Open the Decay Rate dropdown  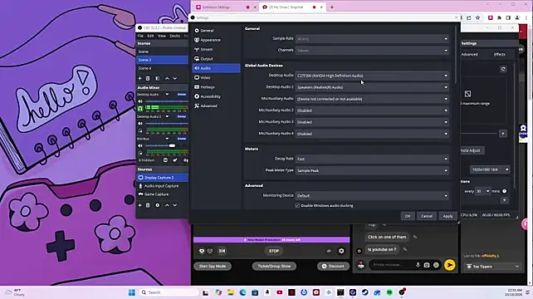372,159
